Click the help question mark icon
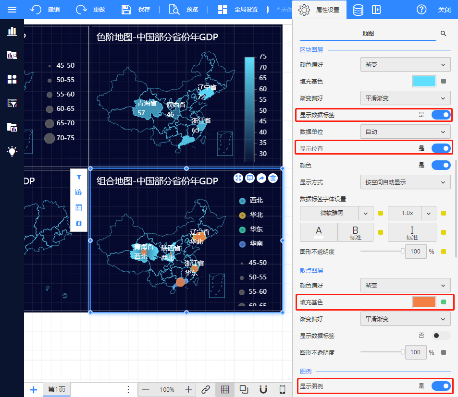 421,10
